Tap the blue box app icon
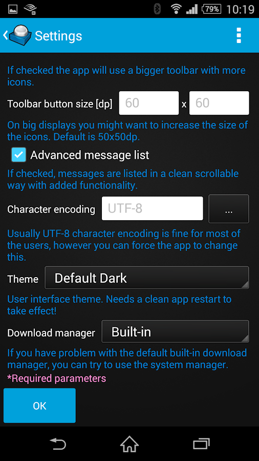 point(20,35)
